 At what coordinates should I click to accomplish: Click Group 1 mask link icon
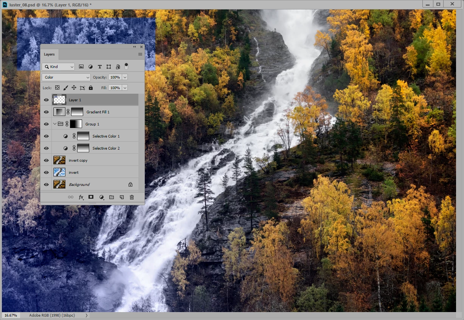click(x=67, y=124)
